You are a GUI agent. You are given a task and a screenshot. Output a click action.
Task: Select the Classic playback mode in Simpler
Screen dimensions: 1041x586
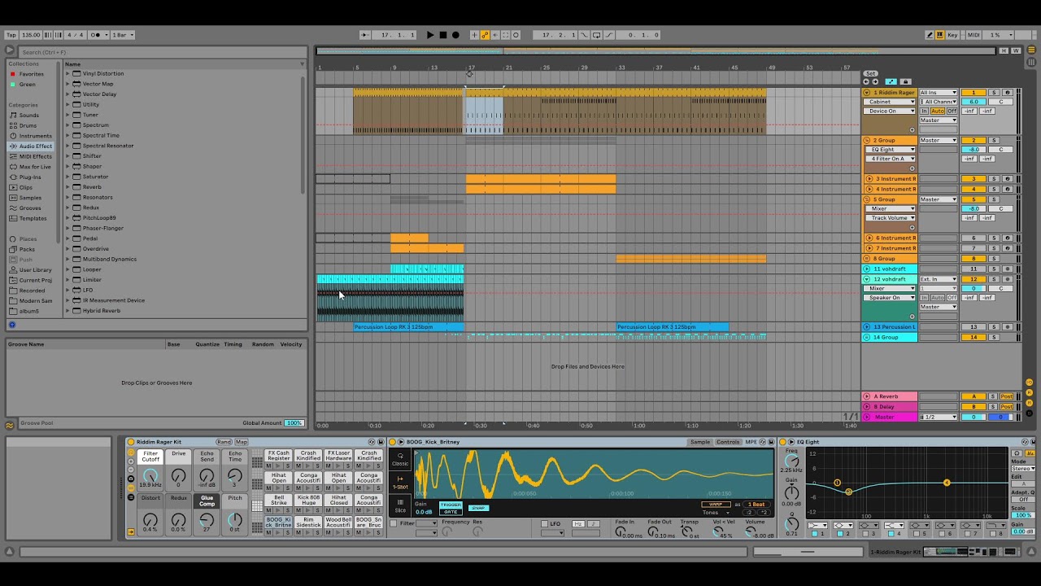(400, 460)
